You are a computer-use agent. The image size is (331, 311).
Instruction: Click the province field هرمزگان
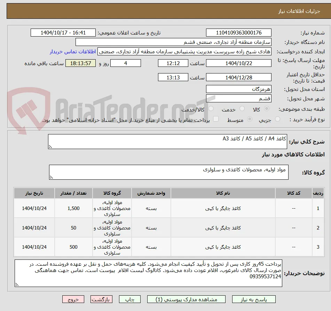pos(238,89)
